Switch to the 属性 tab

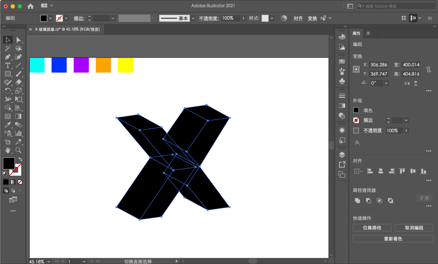click(356, 33)
